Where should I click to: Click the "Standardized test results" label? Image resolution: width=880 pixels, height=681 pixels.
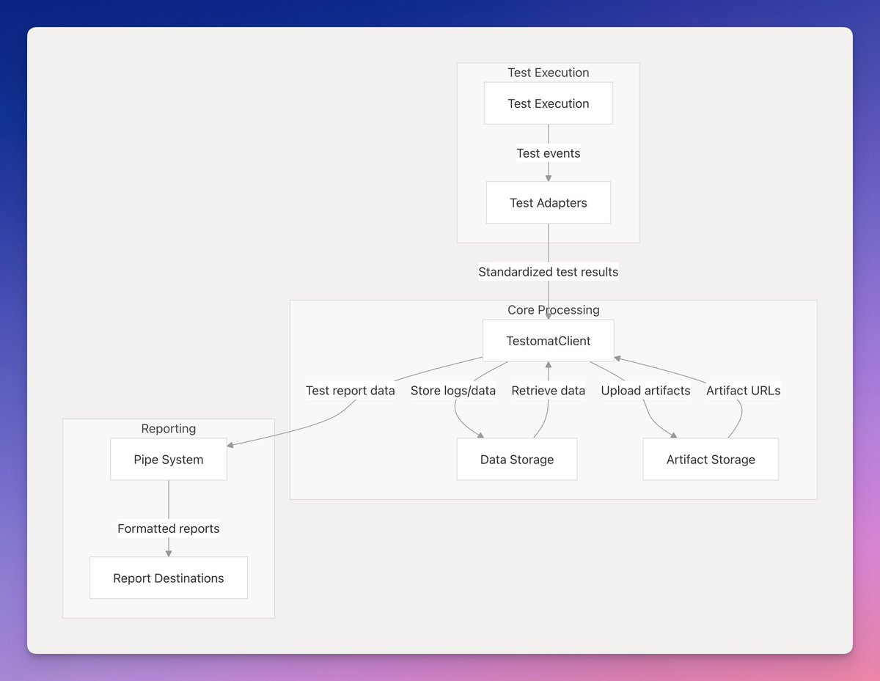(549, 272)
